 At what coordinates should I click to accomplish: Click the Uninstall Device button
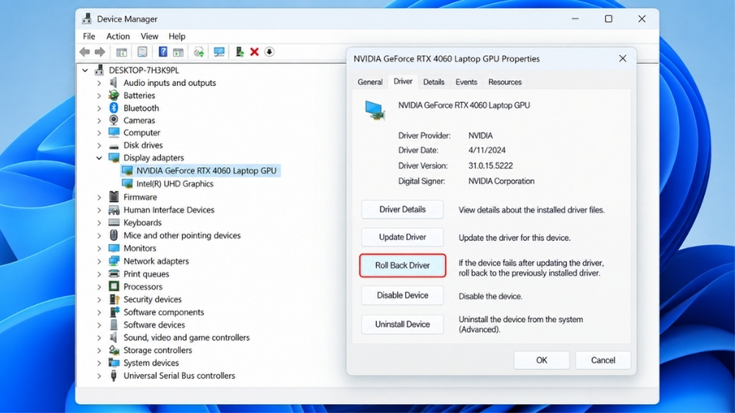tap(402, 324)
